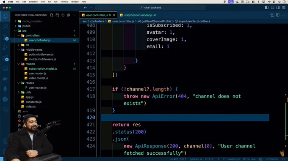Toggle the primary side bar layout button
This screenshot has width=288, height=161.
[x=267, y=8]
